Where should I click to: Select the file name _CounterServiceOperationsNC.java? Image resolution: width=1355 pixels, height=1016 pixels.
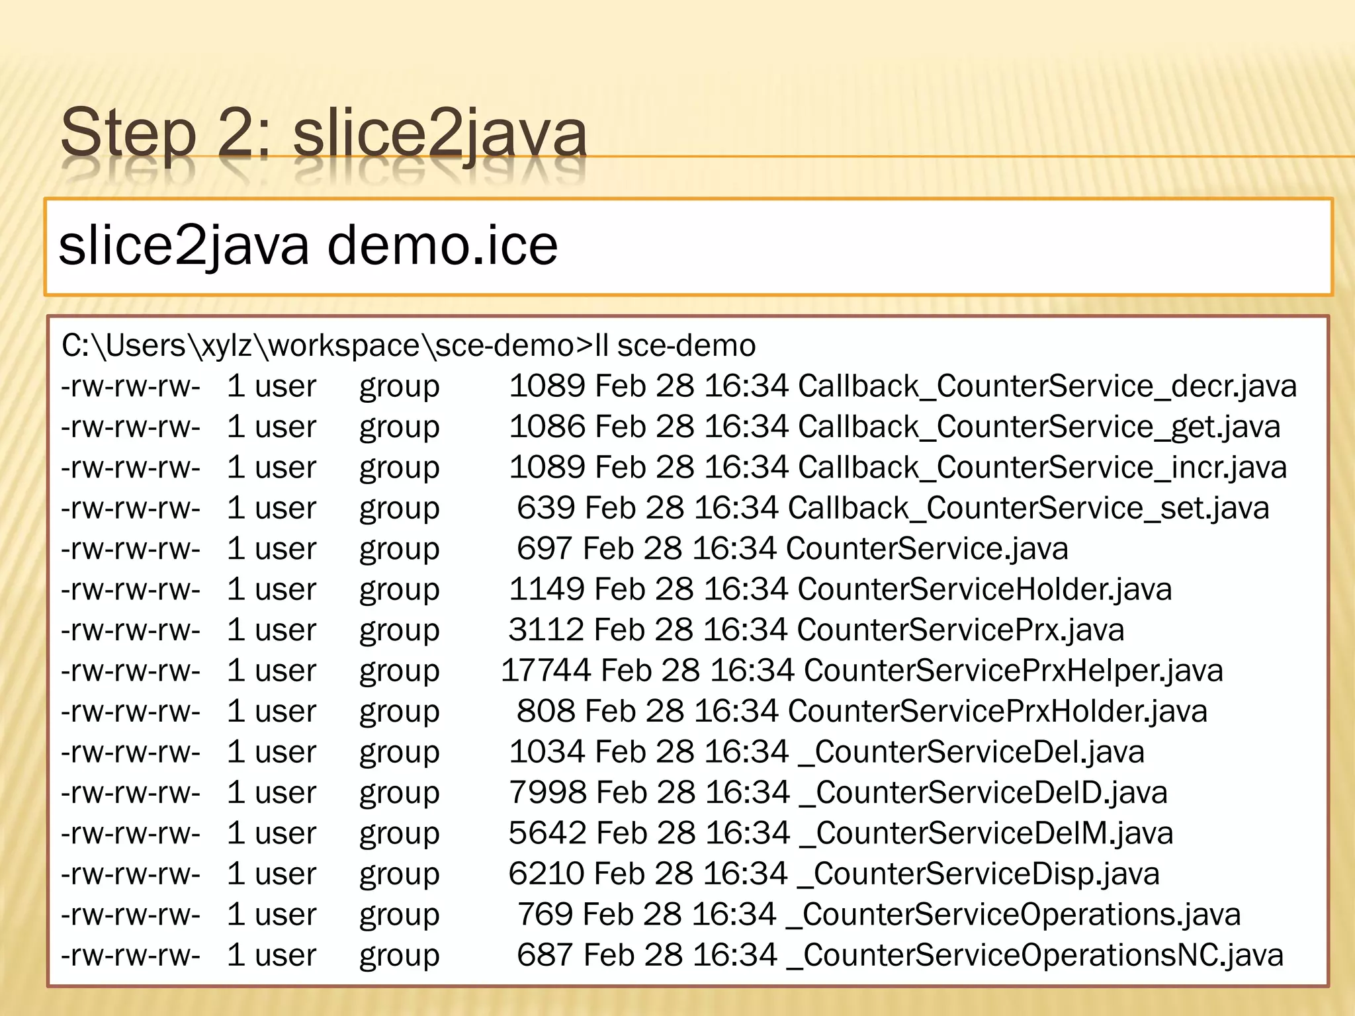click(x=1035, y=956)
